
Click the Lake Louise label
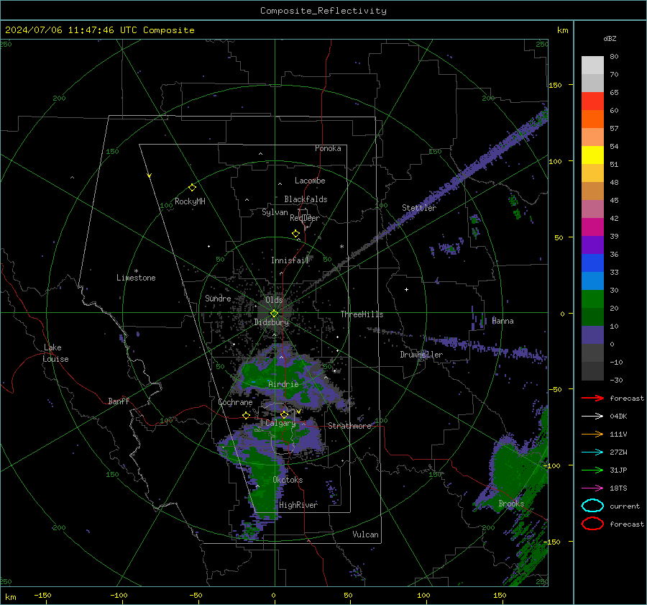(x=55, y=353)
